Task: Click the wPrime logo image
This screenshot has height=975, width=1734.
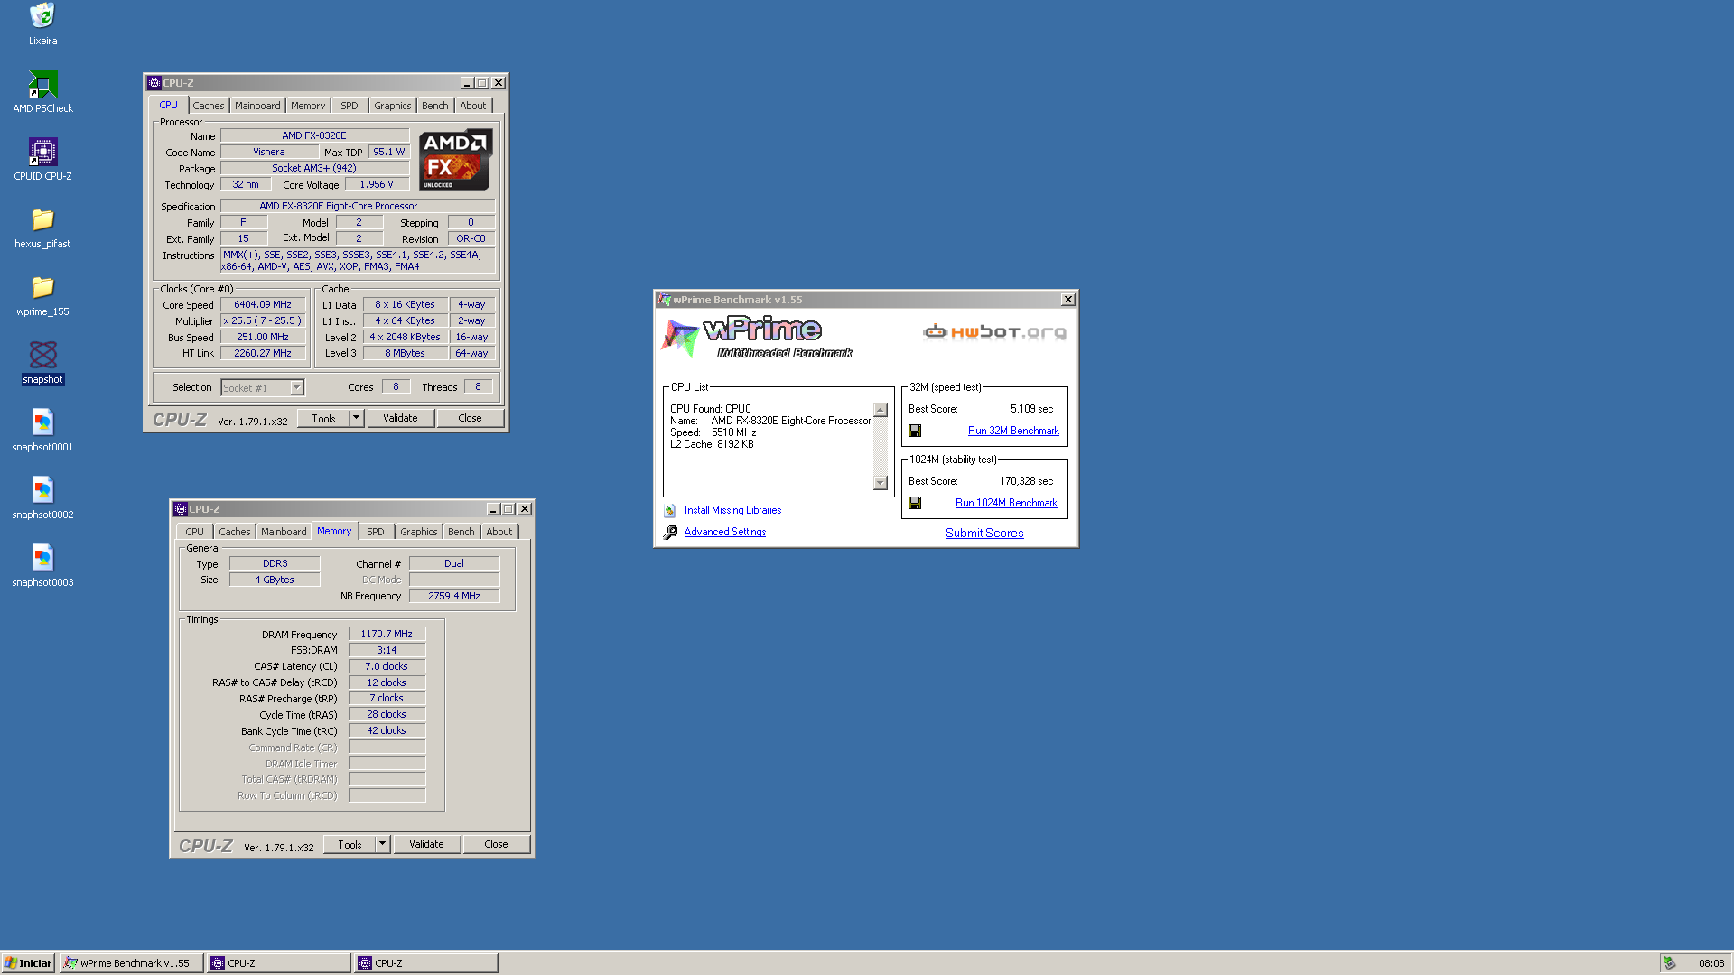Action: [757, 339]
